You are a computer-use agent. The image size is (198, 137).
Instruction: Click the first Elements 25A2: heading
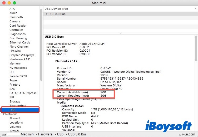(x=67, y=61)
